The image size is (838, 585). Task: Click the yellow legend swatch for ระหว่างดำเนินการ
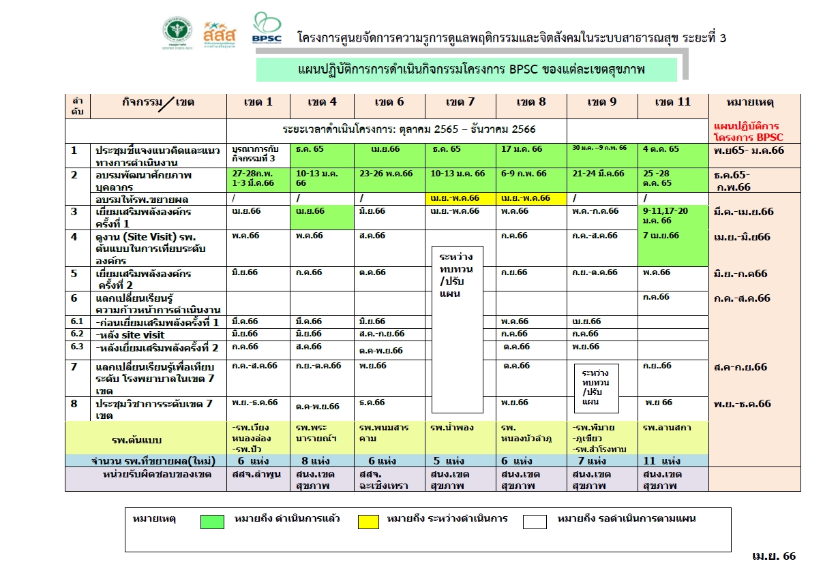pyautogui.click(x=369, y=522)
